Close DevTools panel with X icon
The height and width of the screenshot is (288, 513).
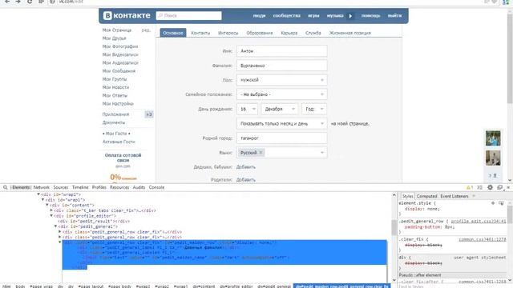point(508,187)
